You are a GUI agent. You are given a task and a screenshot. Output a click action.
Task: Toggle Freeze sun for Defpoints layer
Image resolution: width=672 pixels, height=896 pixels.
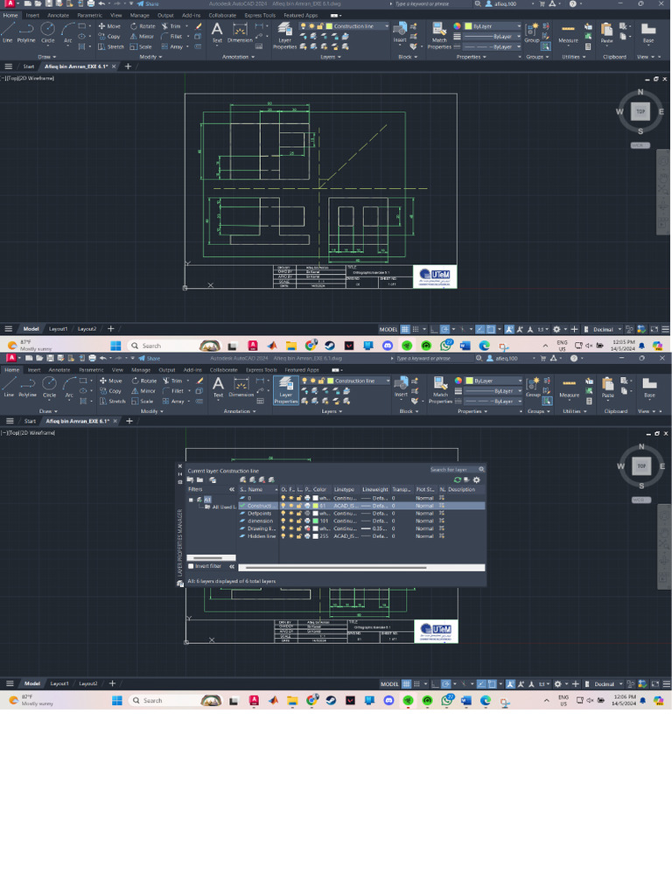290,513
